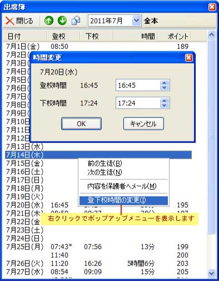Click the scrollbar down arrow
The image size is (219, 281).
tap(211, 273)
